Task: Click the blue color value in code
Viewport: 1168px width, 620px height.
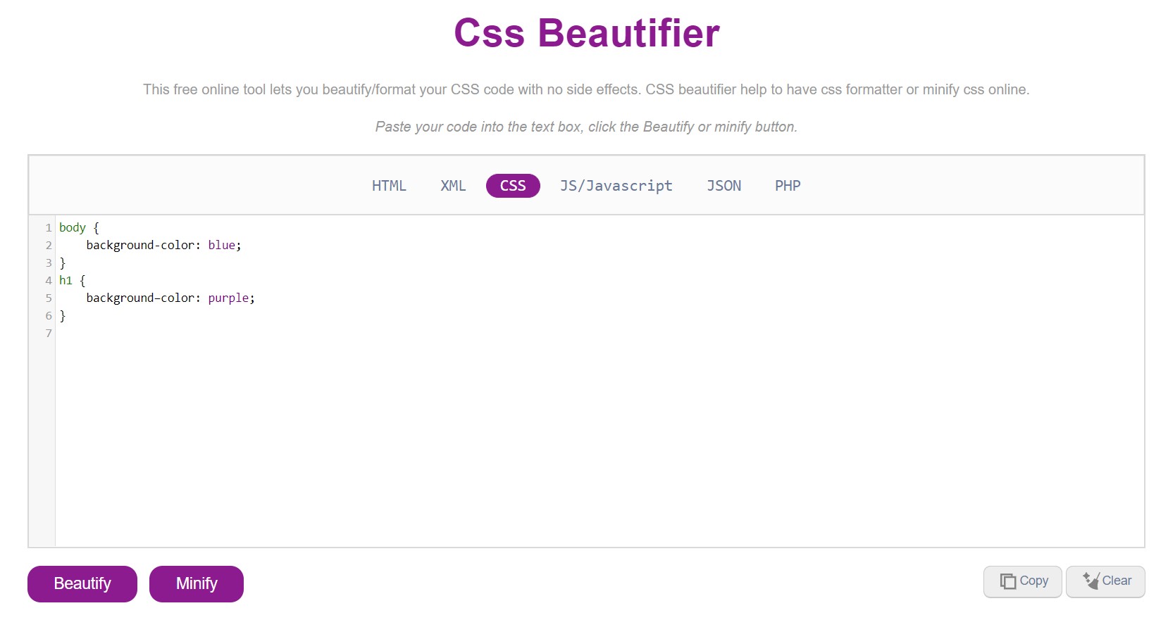Action: click(221, 246)
